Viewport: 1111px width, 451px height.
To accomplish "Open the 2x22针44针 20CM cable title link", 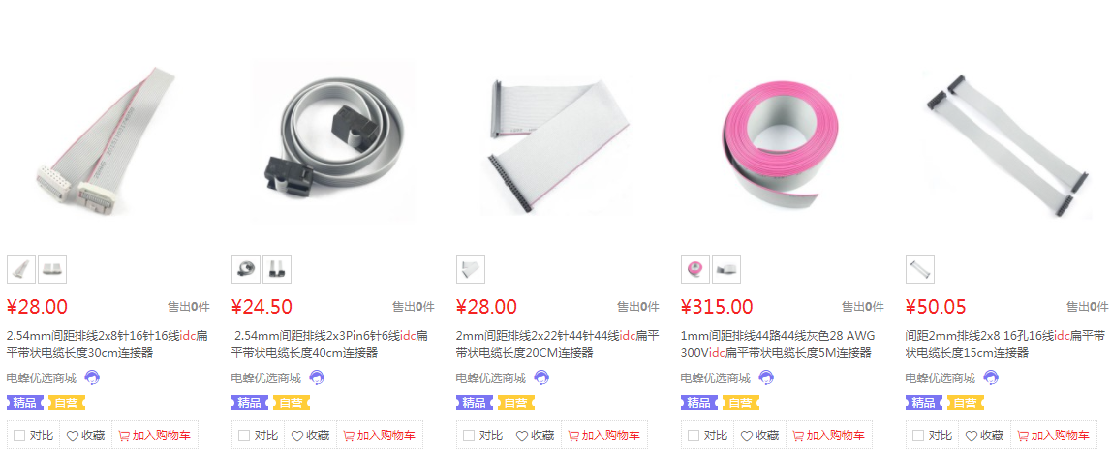I will tap(558, 345).
